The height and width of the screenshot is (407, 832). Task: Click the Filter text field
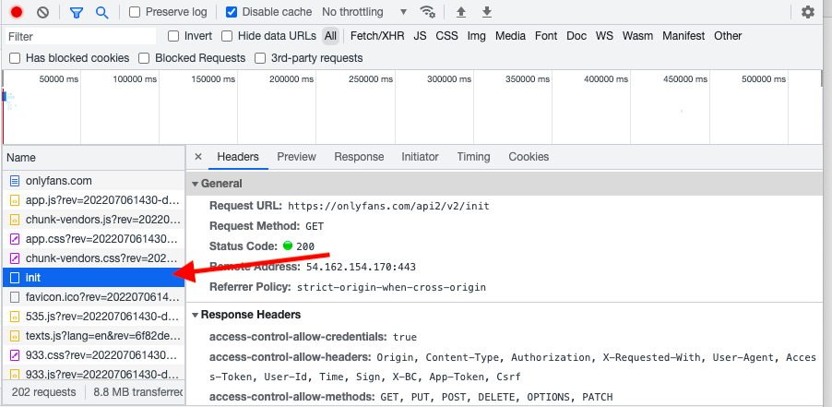point(80,36)
